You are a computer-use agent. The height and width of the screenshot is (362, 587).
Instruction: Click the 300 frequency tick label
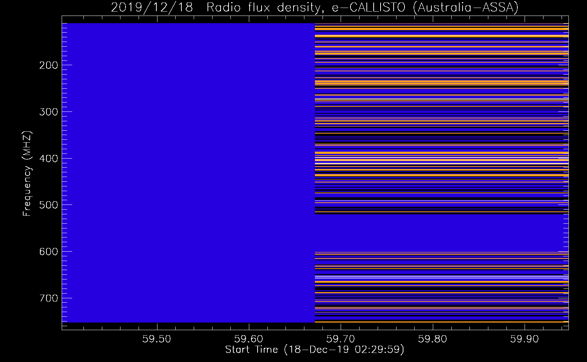pyautogui.click(x=49, y=112)
